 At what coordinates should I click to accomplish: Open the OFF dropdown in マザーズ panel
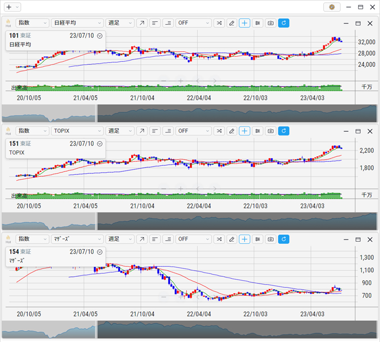[194, 239]
